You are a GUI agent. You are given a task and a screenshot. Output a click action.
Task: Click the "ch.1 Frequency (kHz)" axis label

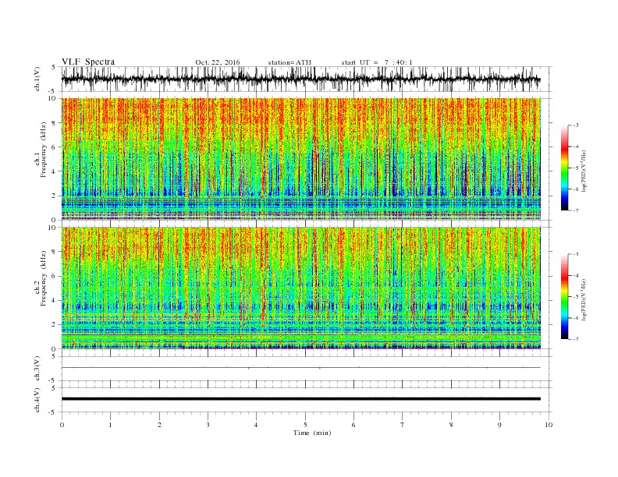tap(41, 150)
